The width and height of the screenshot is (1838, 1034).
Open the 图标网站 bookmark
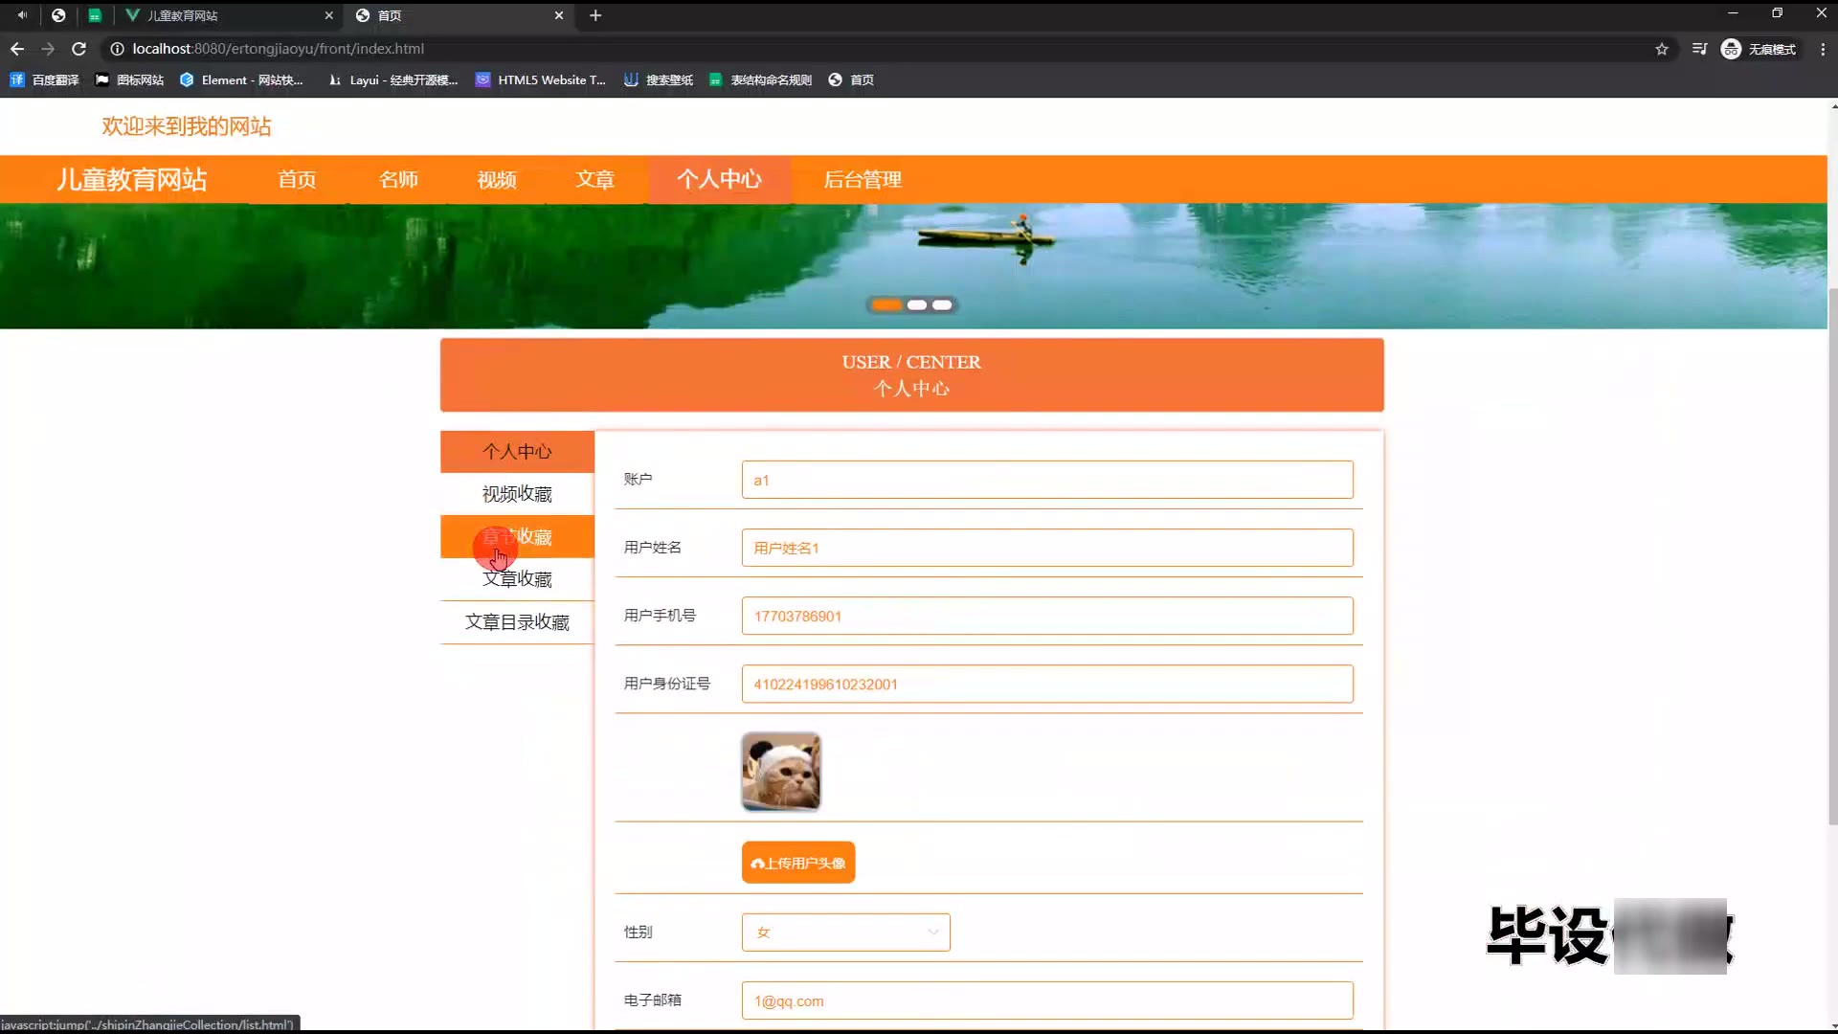[129, 80]
